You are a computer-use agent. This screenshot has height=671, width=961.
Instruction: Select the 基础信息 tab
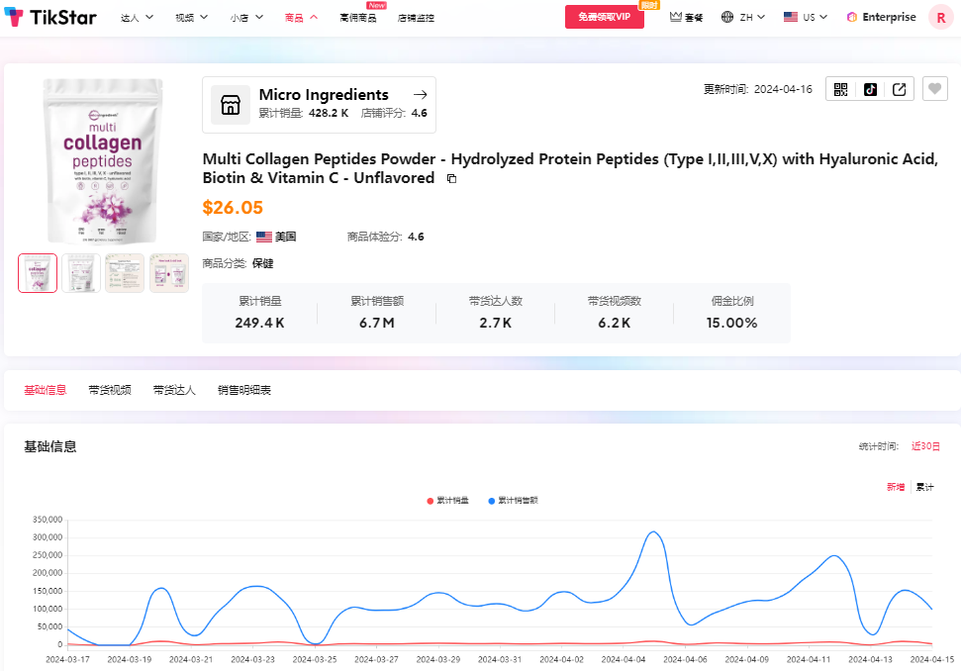pyautogui.click(x=45, y=390)
